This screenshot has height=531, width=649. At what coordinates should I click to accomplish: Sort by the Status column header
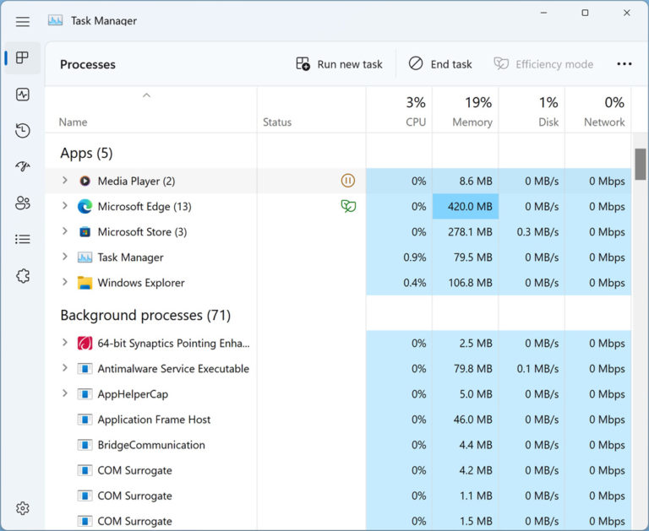coord(277,122)
